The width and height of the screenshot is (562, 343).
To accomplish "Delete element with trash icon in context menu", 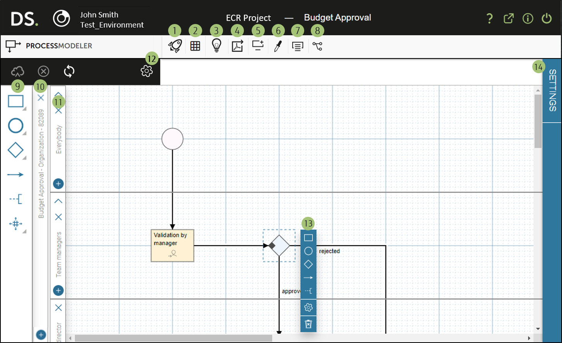I will pos(308,324).
